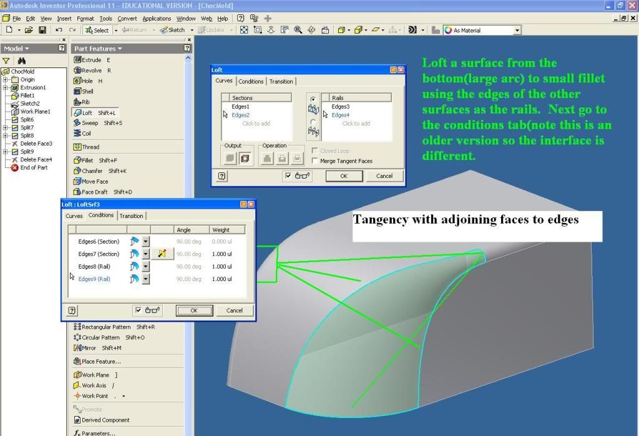Screen dimensions: 639x436
Task: Select the Rails radio button
Action: tap(313, 99)
